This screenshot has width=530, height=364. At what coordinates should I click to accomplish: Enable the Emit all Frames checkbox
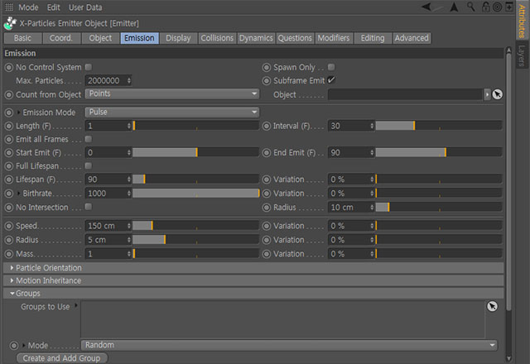[89, 139]
